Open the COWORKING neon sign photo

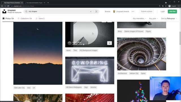(x=90, y=70)
